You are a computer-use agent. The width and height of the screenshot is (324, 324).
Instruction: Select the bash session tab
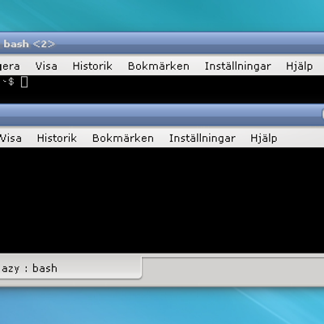(x=70, y=268)
